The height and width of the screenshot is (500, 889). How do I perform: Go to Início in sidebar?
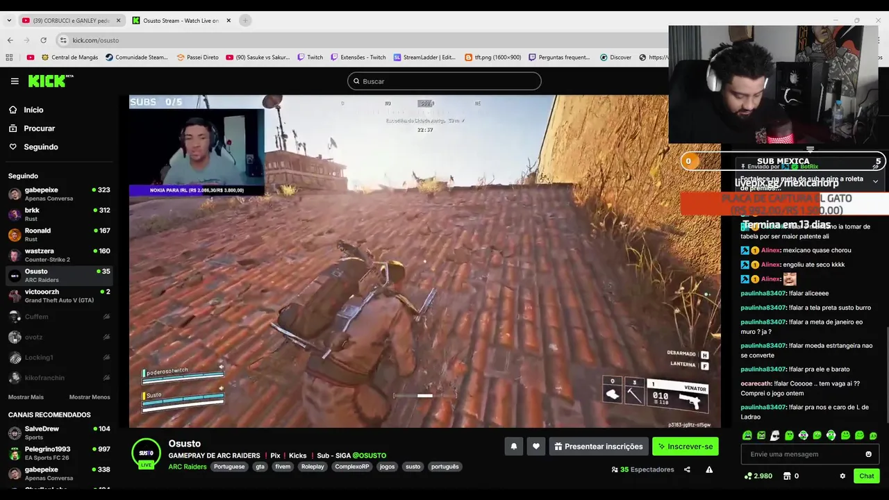click(x=26, y=110)
